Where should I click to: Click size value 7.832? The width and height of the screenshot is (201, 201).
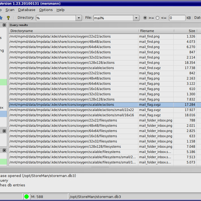click(191, 99)
